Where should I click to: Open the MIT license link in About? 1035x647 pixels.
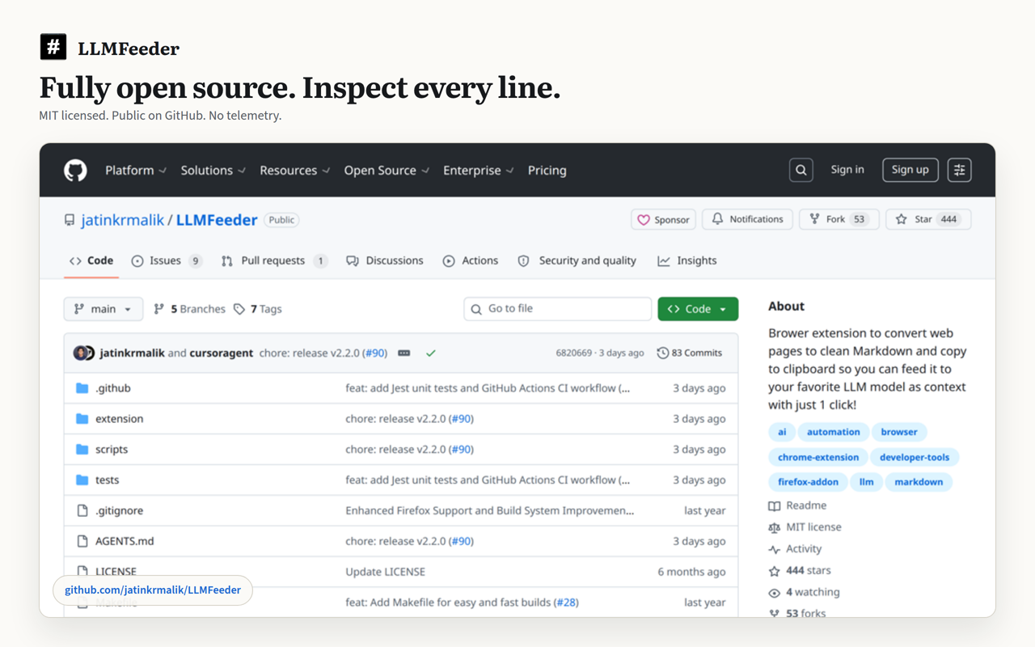pyautogui.click(x=805, y=527)
